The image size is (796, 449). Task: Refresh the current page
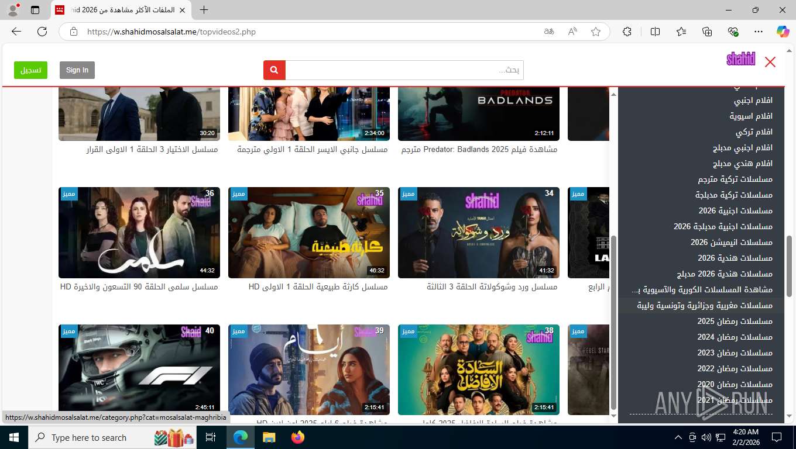point(42,32)
